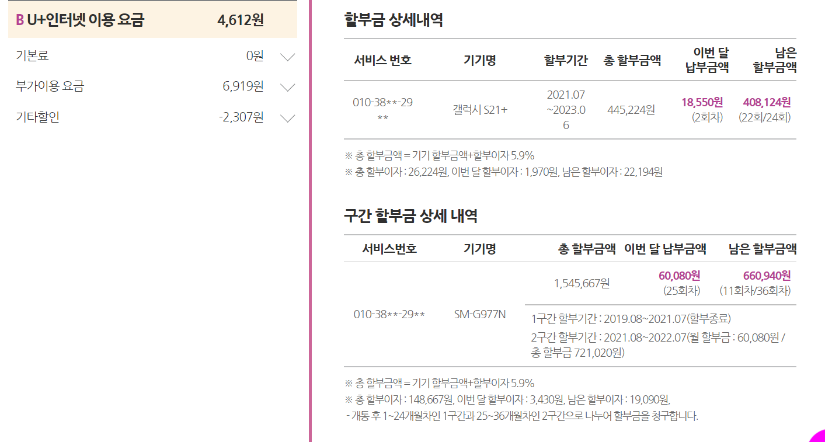Click the purple B icon in header
The width and height of the screenshot is (825, 442).
(20, 20)
